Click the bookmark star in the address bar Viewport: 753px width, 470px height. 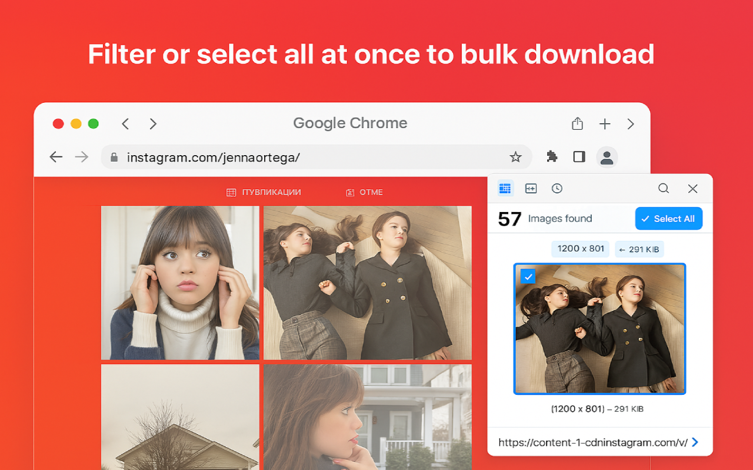[516, 157]
